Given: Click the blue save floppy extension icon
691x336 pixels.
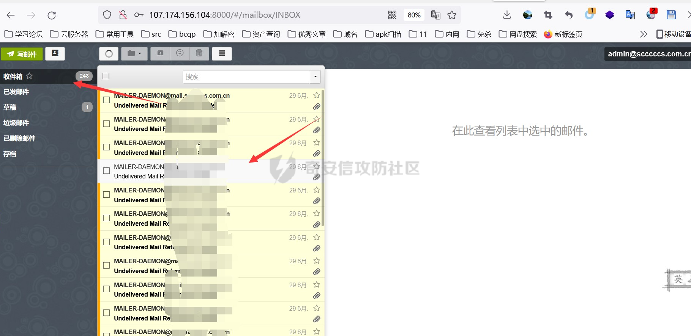Looking at the screenshot, I should [x=671, y=15].
